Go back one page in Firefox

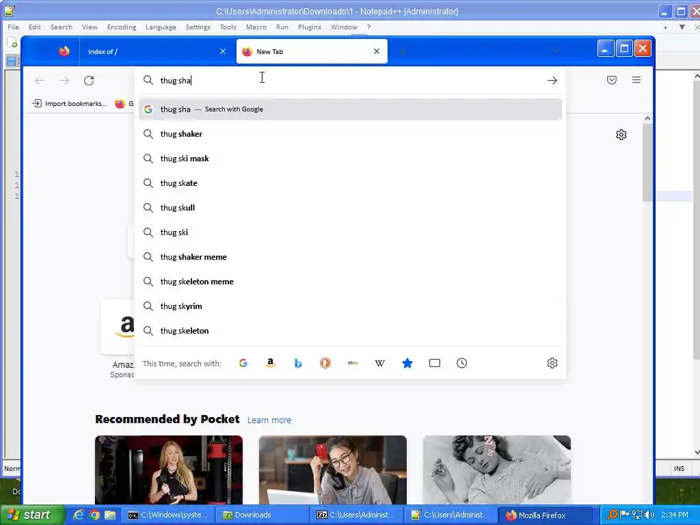40,81
